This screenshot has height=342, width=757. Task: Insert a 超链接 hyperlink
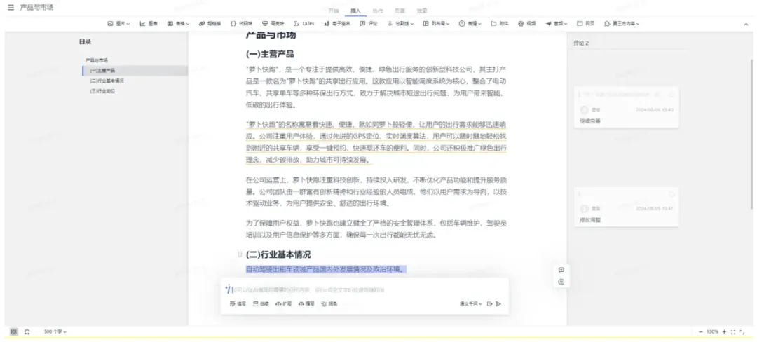point(210,23)
